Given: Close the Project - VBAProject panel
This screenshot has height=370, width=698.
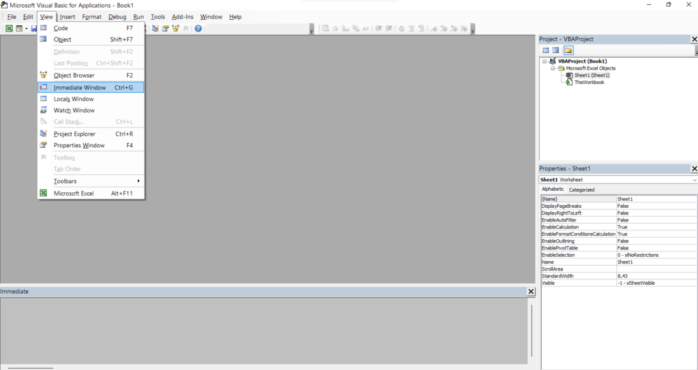Looking at the screenshot, I should point(694,40).
